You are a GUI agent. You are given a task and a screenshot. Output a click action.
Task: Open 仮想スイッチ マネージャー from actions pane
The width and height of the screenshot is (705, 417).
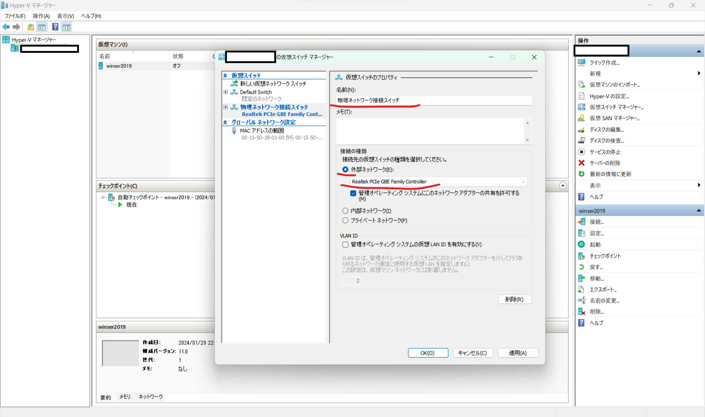(616, 107)
